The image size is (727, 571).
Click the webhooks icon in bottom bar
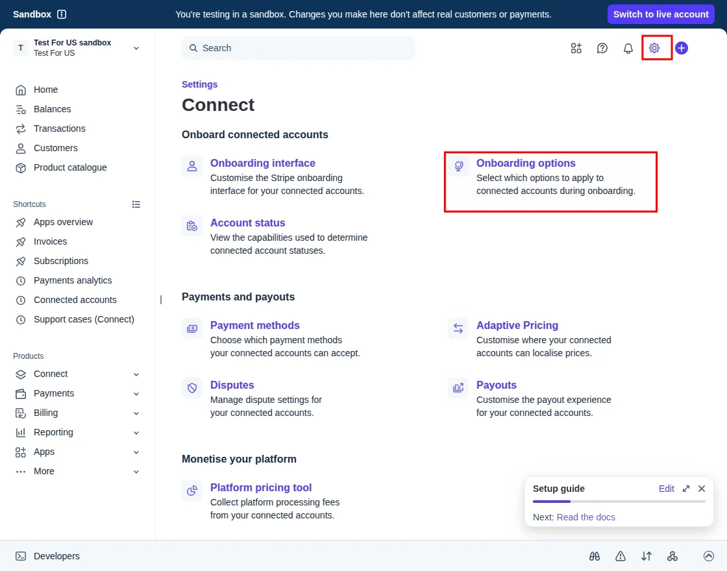point(672,556)
